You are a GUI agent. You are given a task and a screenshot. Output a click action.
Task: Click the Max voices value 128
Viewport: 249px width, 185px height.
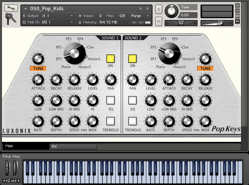coord(122,16)
